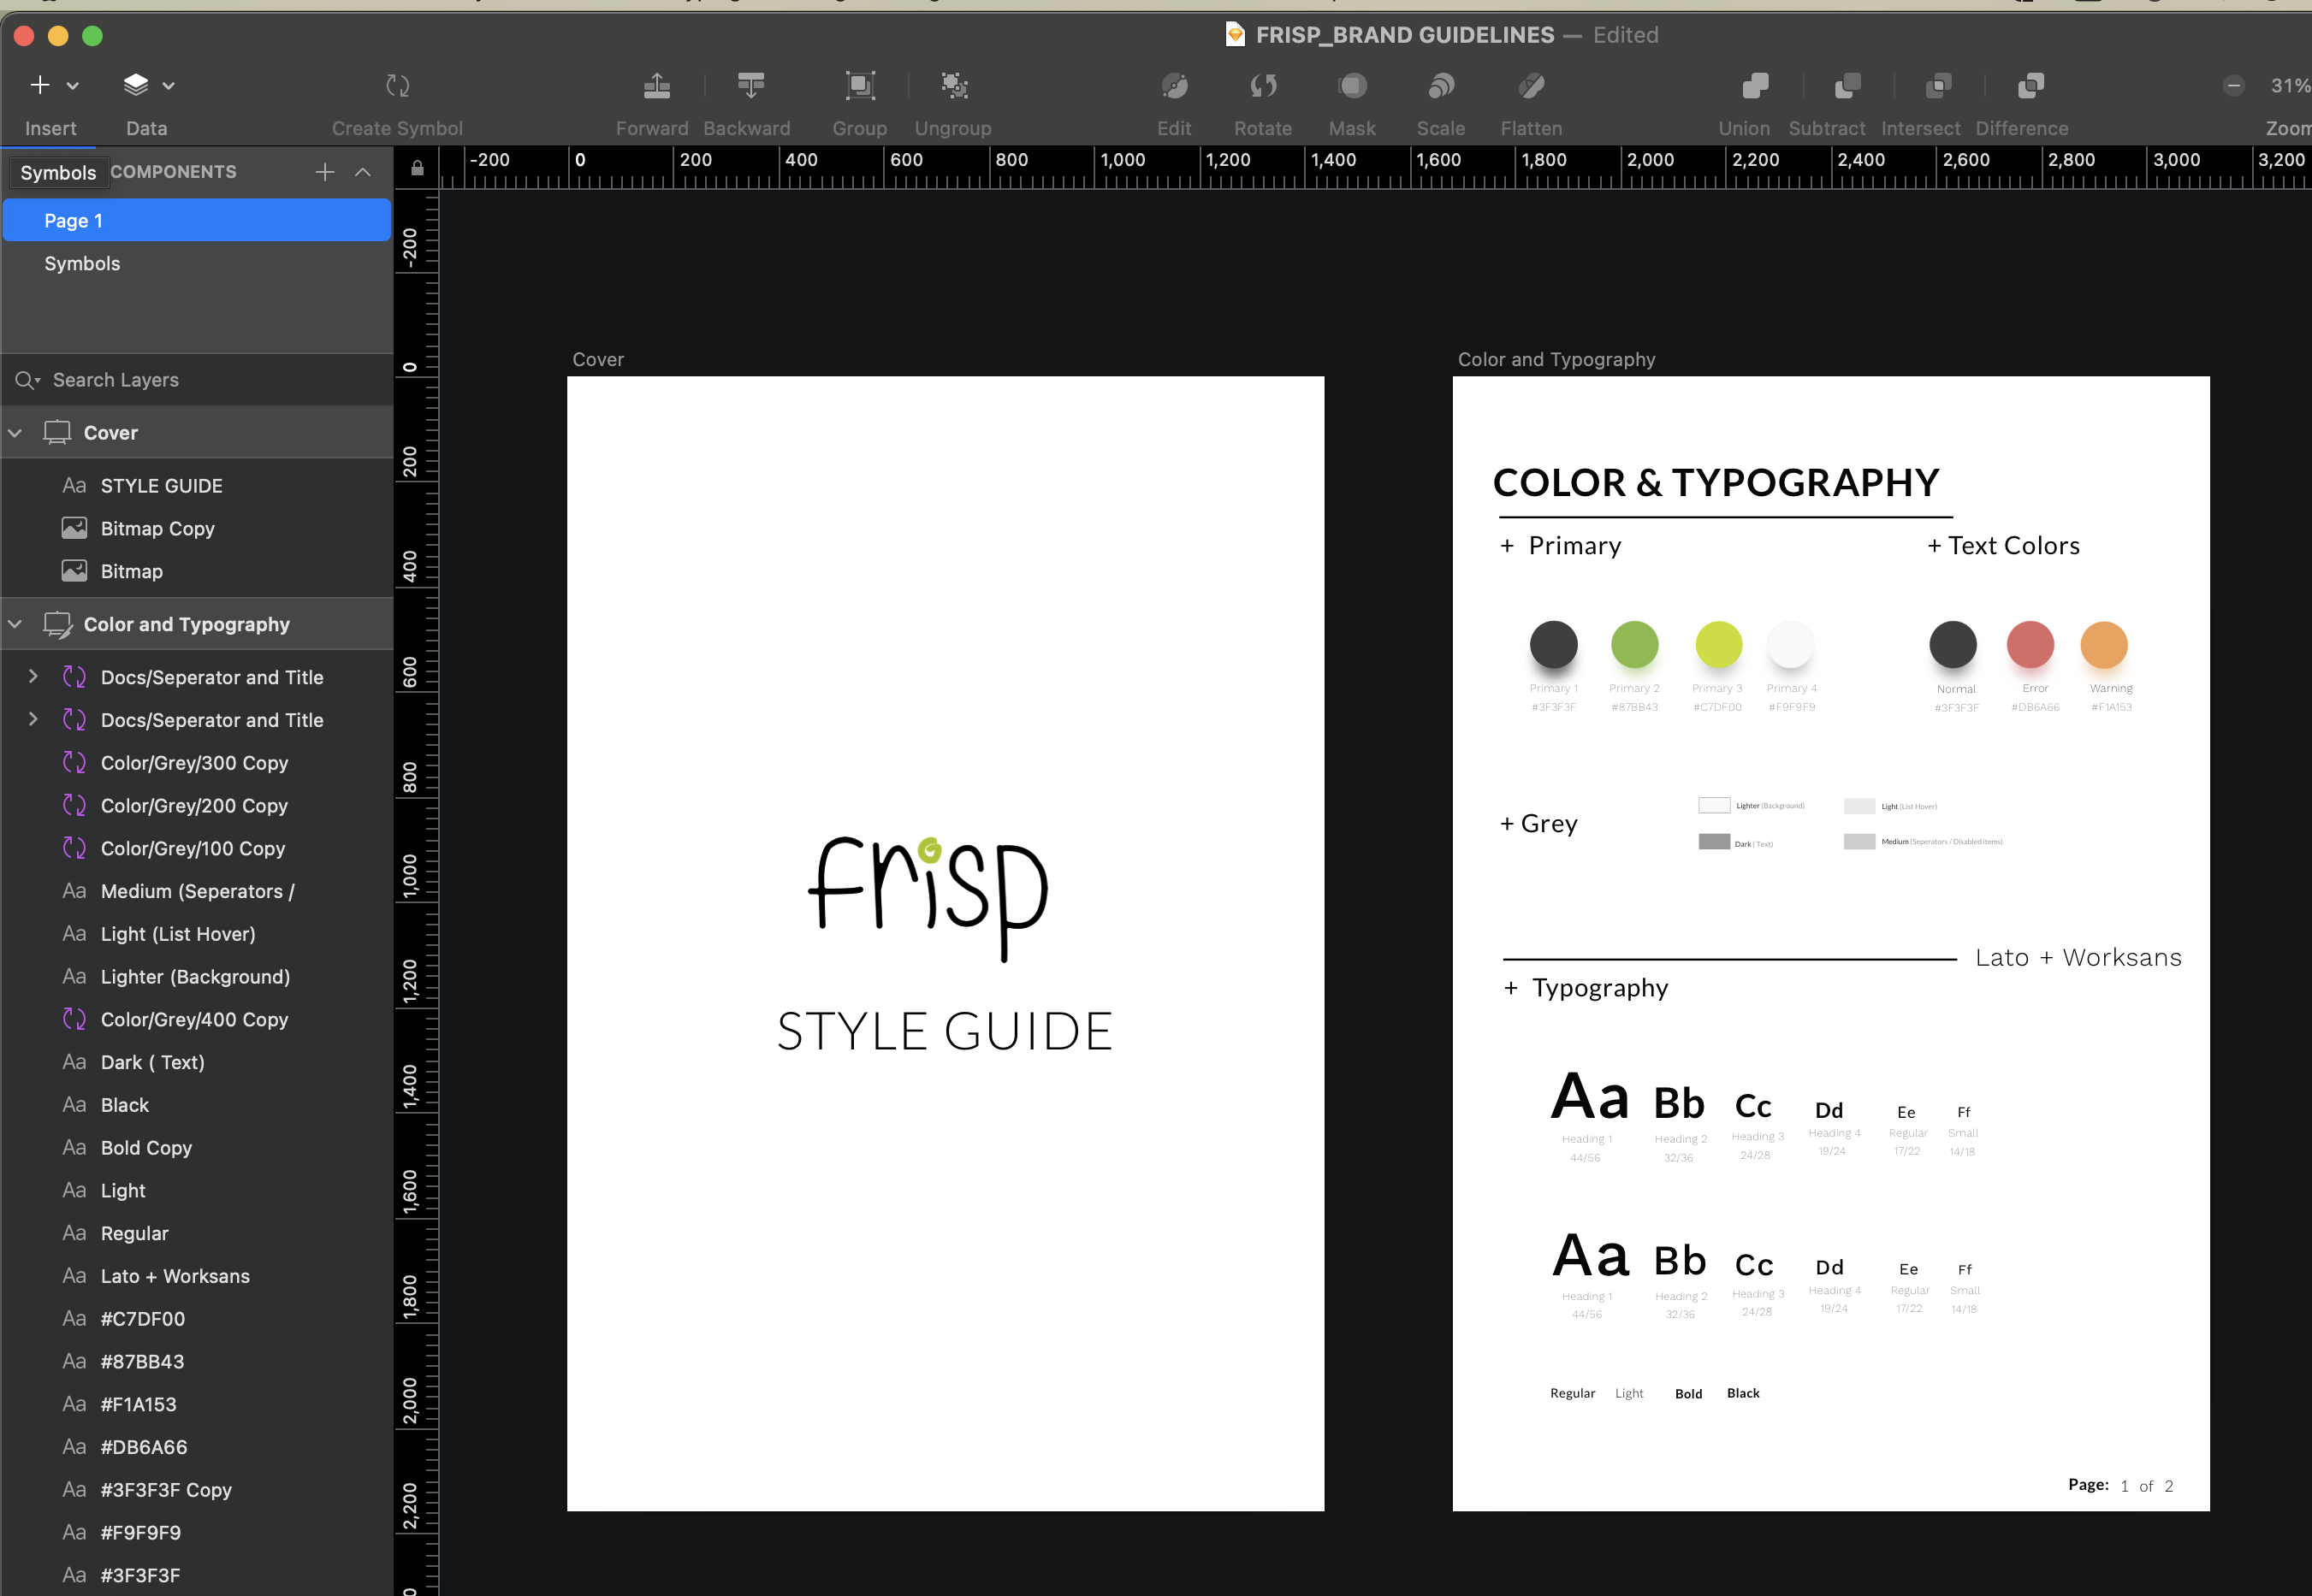This screenshot has width=2312, height=1596.
Task: Select the #C7DF00 text layer
Action: (197, 1319)
